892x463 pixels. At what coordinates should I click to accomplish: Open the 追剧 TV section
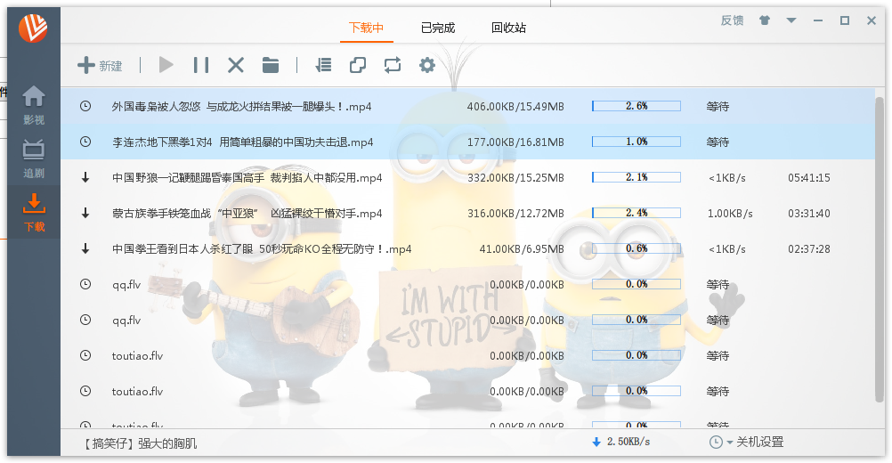[34, 158]
